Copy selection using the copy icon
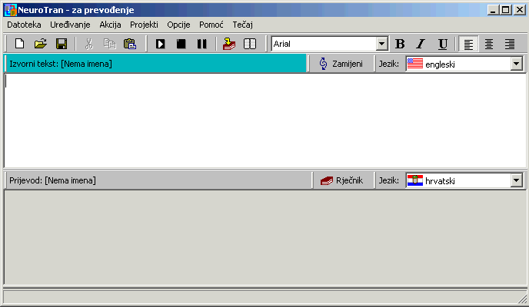Image resolution: width=529 pixels, height=307 pixels. (110, 44)
